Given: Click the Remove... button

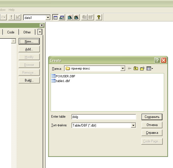Looking at the screenshot, I should click(x=29, y=73).
